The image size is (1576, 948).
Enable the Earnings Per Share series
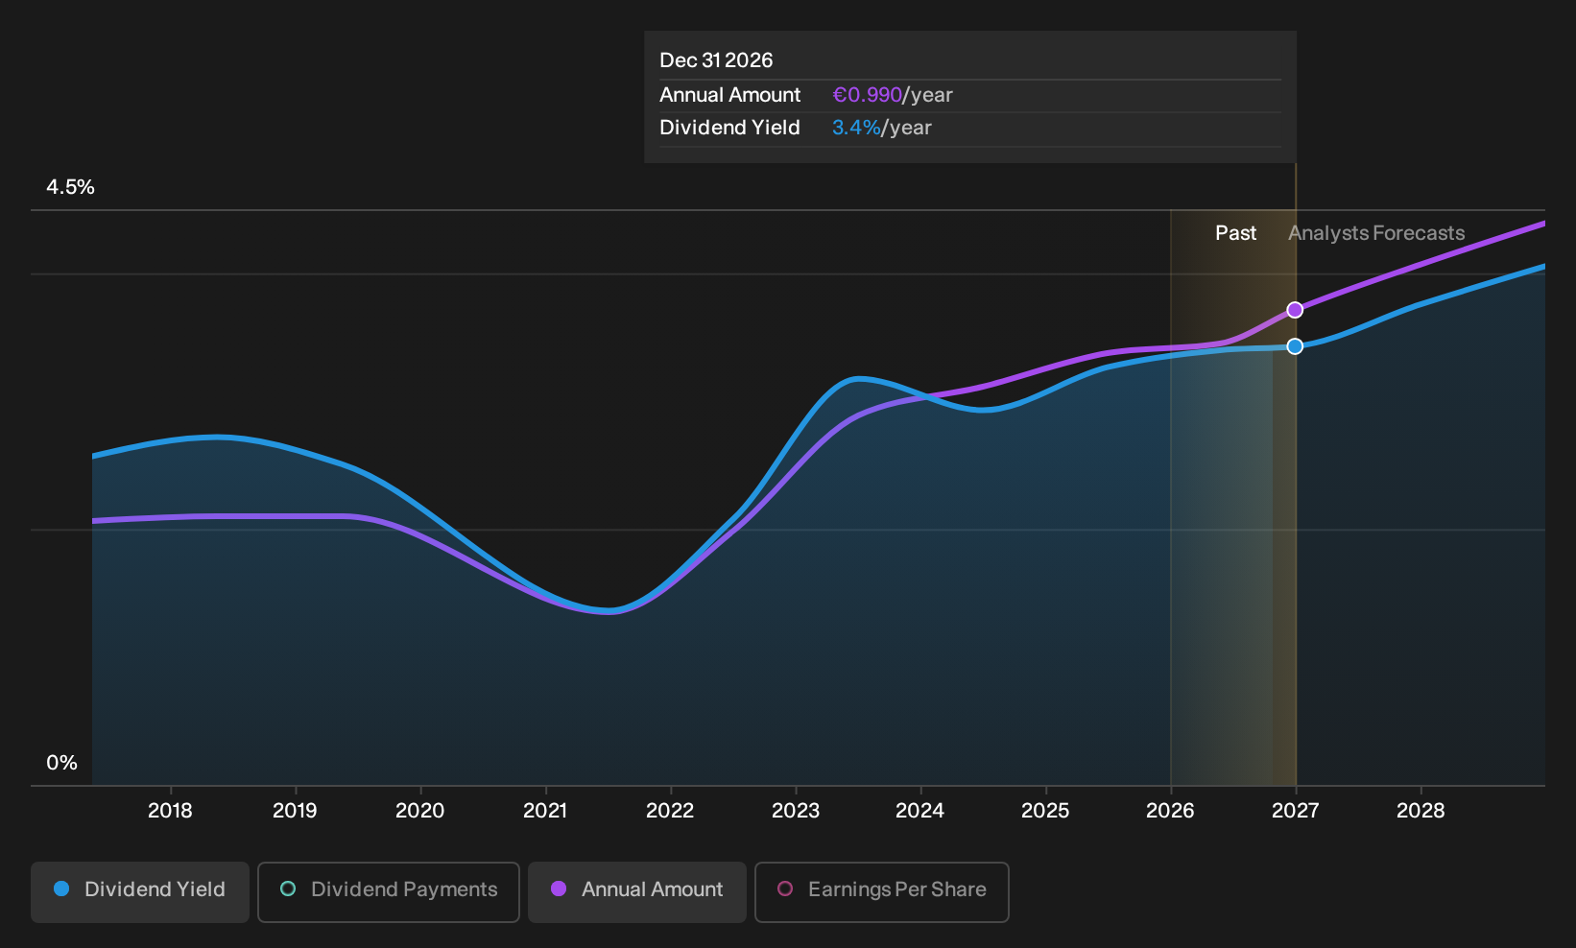[882, 892]
